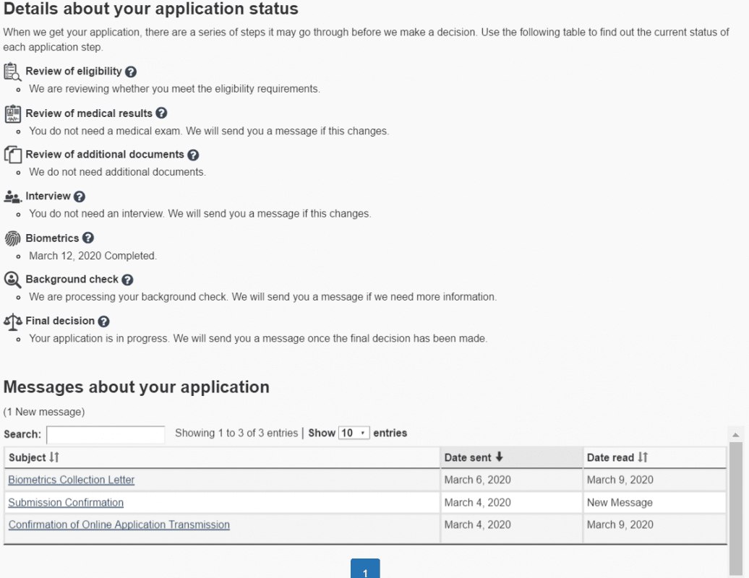Click the fingerprint Biometrics icon
Viewport: 749px width, 578px height.
12,238
